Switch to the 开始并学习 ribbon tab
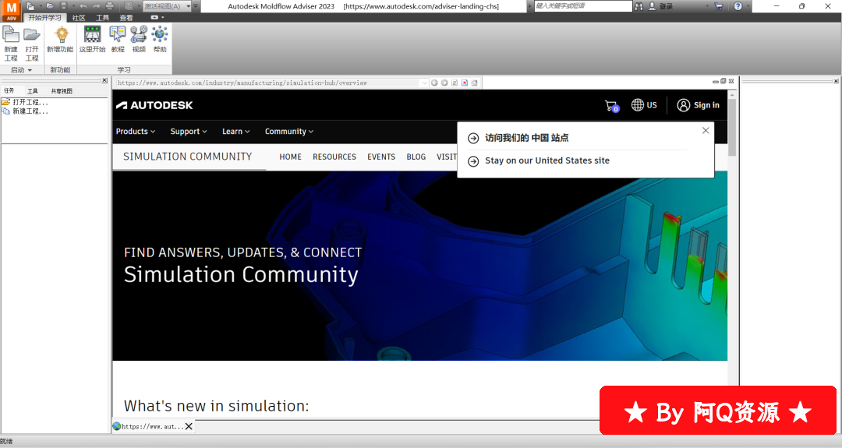This screenshot has width=842, height=448. (x=44, y=18)
